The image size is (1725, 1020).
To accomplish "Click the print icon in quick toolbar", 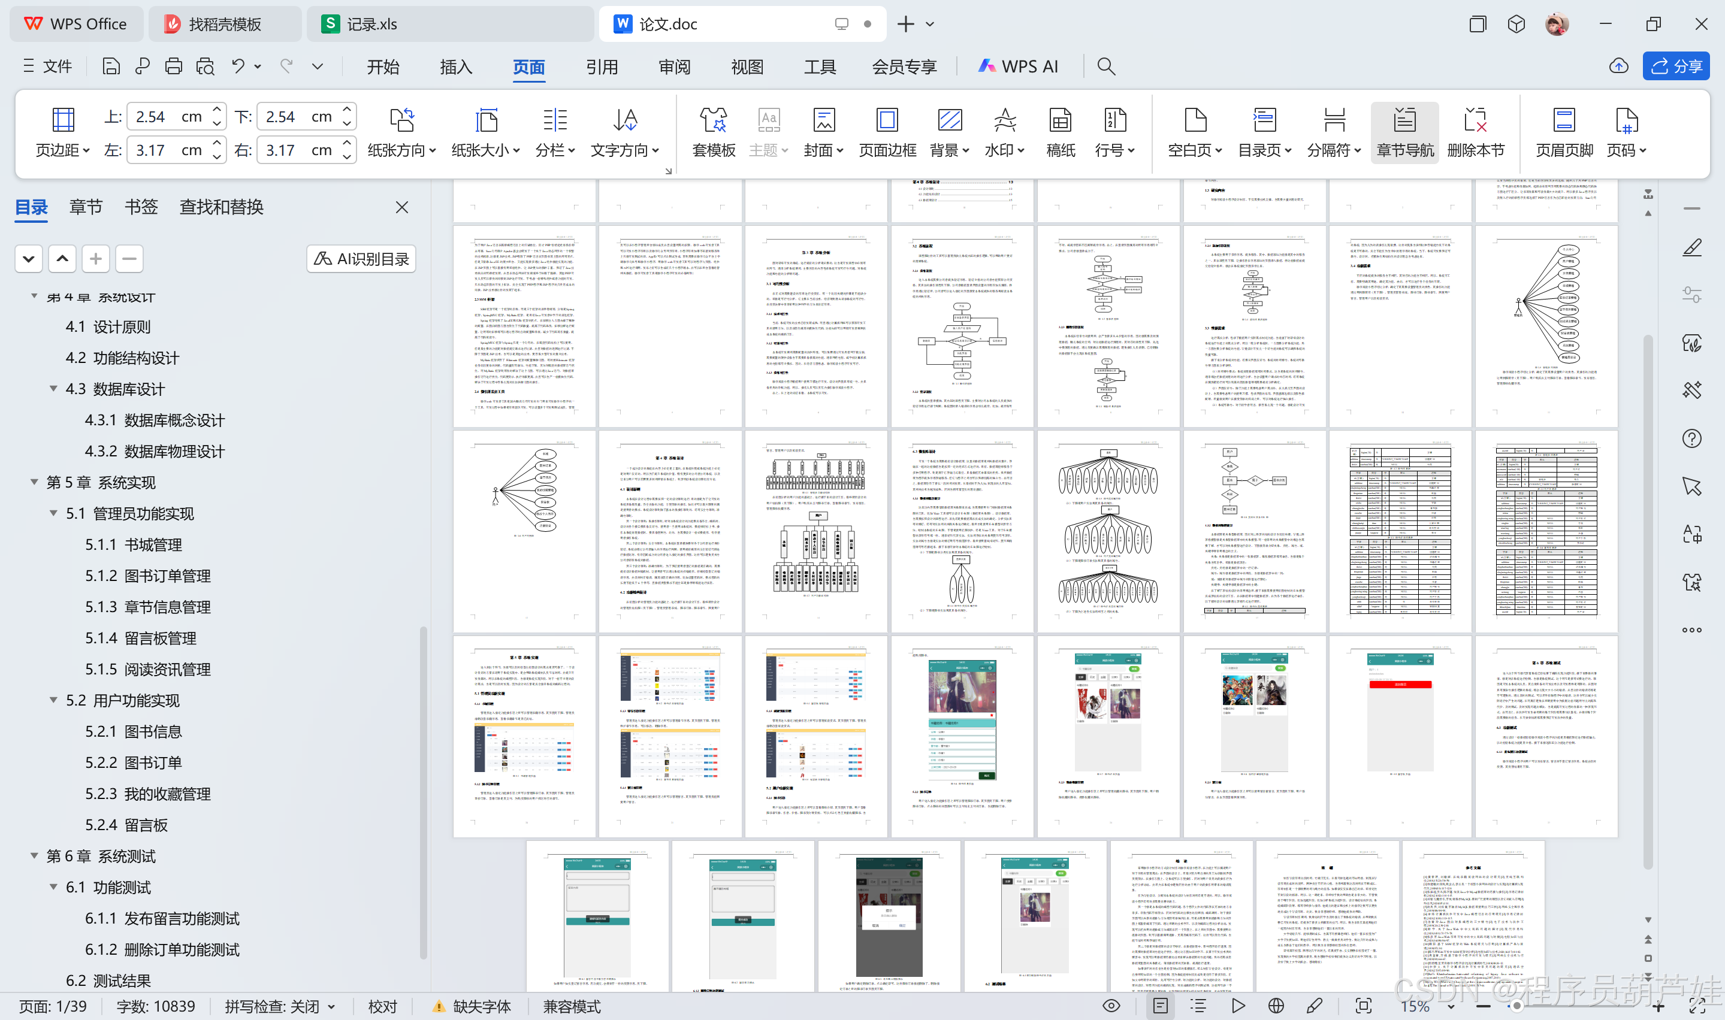I will click(173, 66).
